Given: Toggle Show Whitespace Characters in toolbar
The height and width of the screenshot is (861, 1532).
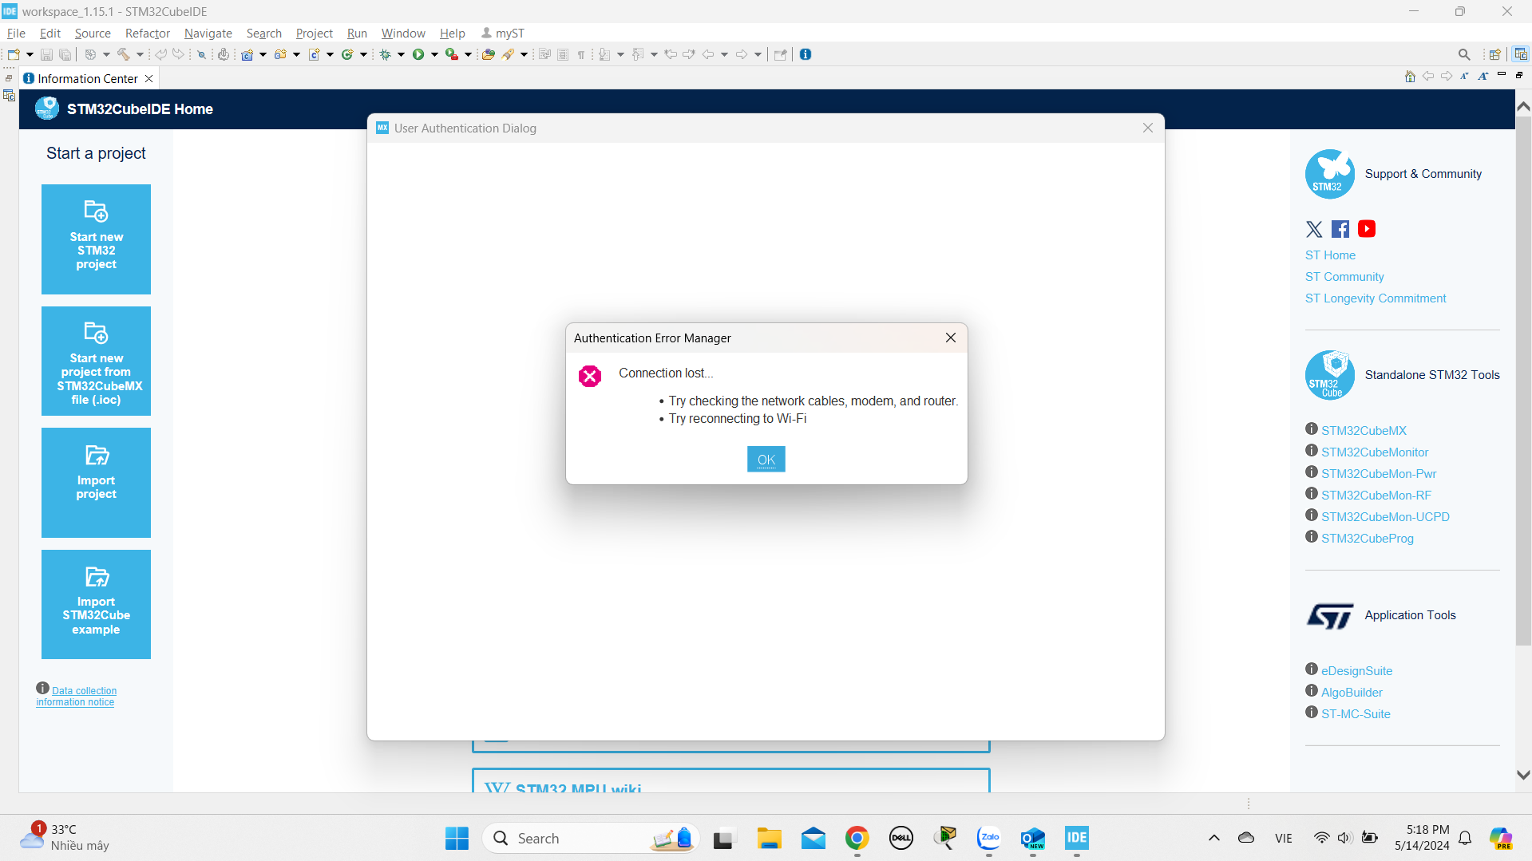Looking at the screenshot, I should tap(582, 53).
